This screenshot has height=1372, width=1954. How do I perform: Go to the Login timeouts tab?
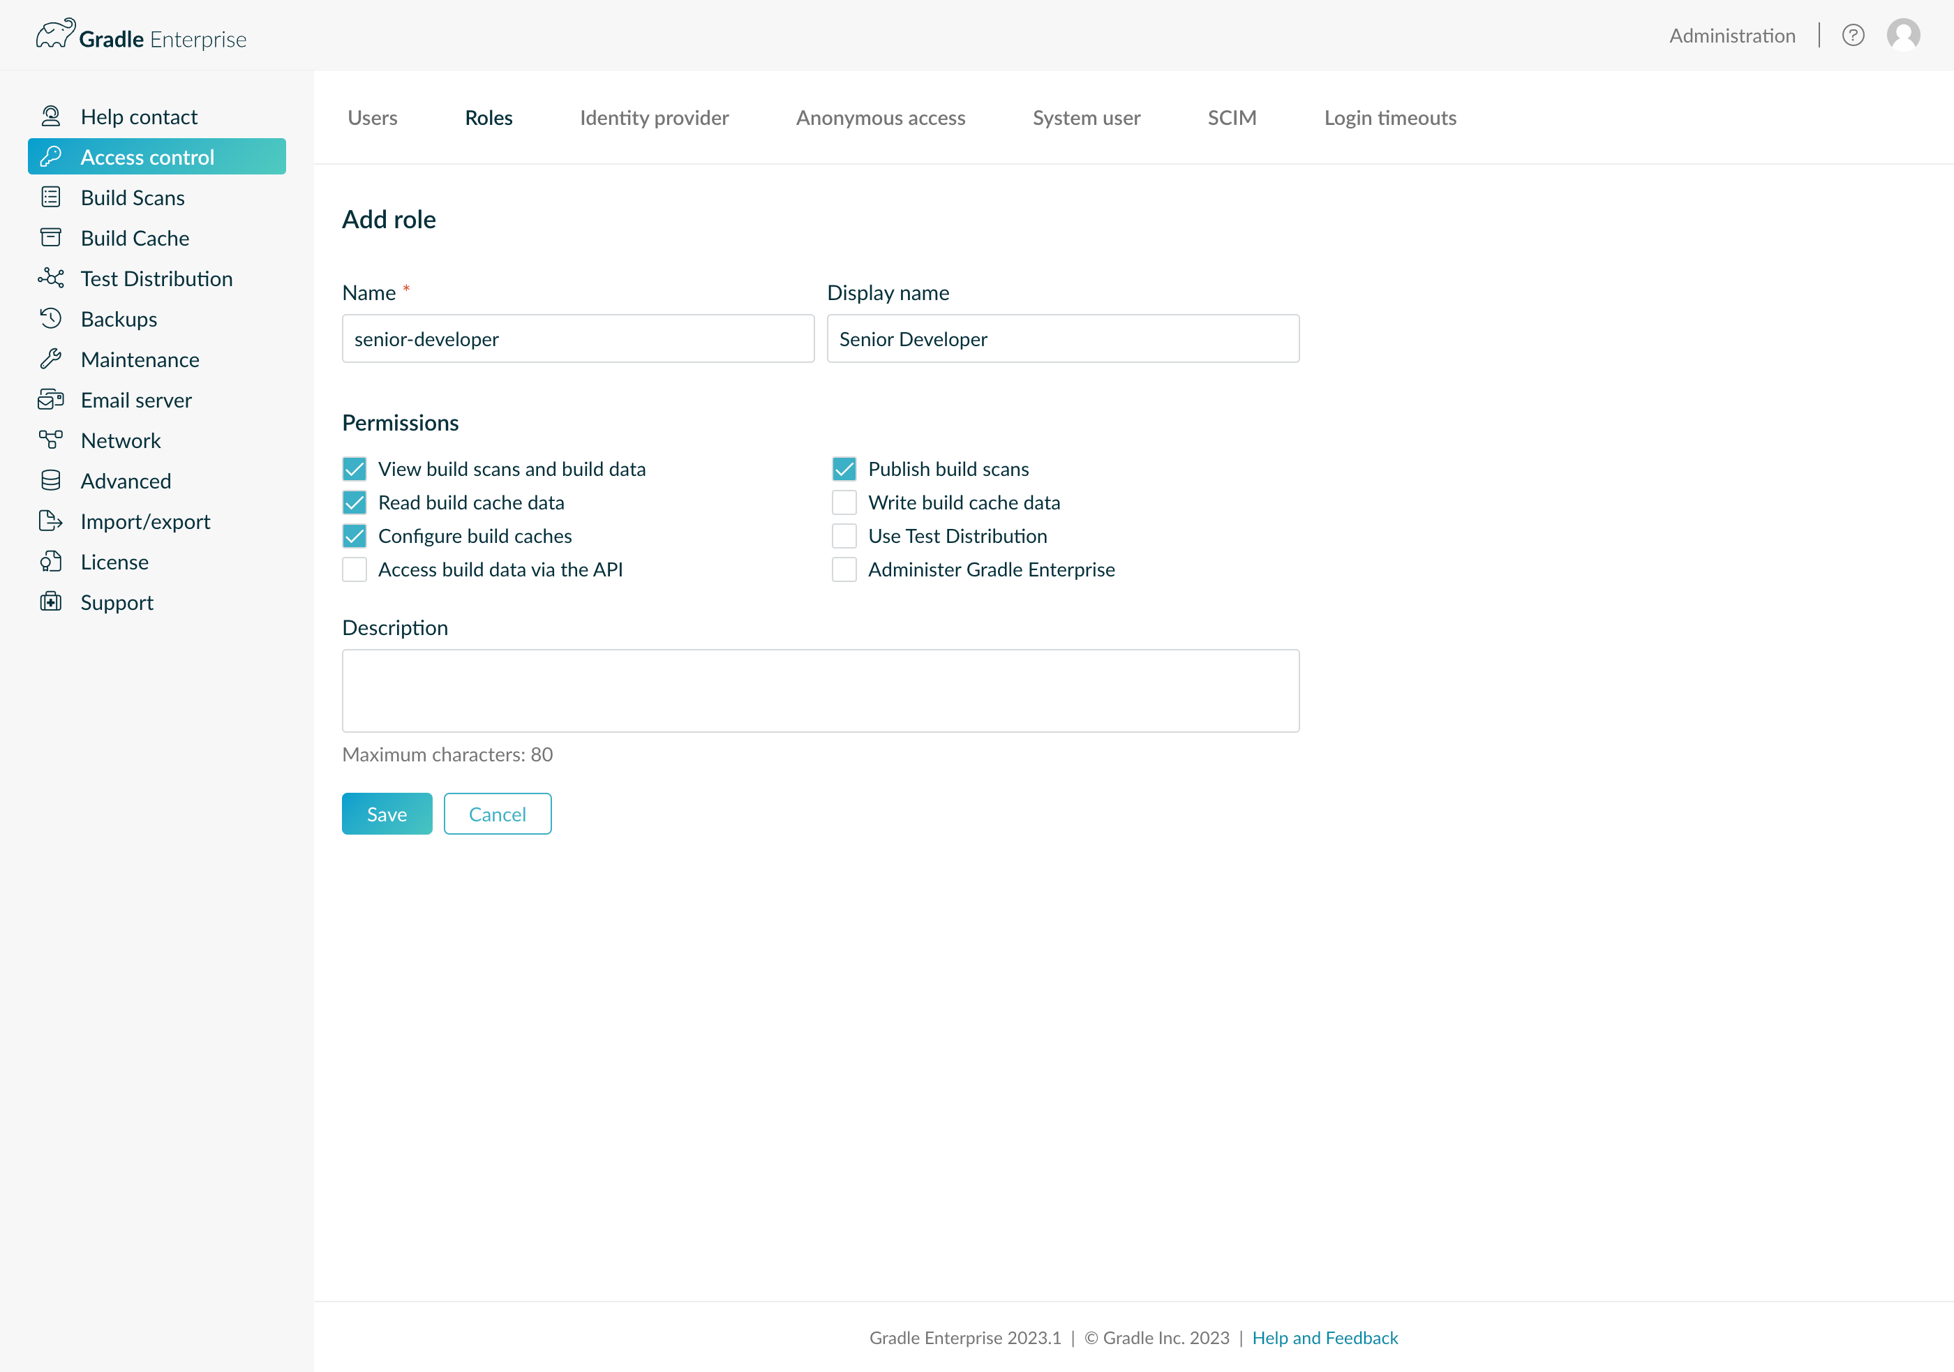coord(1389,117)
